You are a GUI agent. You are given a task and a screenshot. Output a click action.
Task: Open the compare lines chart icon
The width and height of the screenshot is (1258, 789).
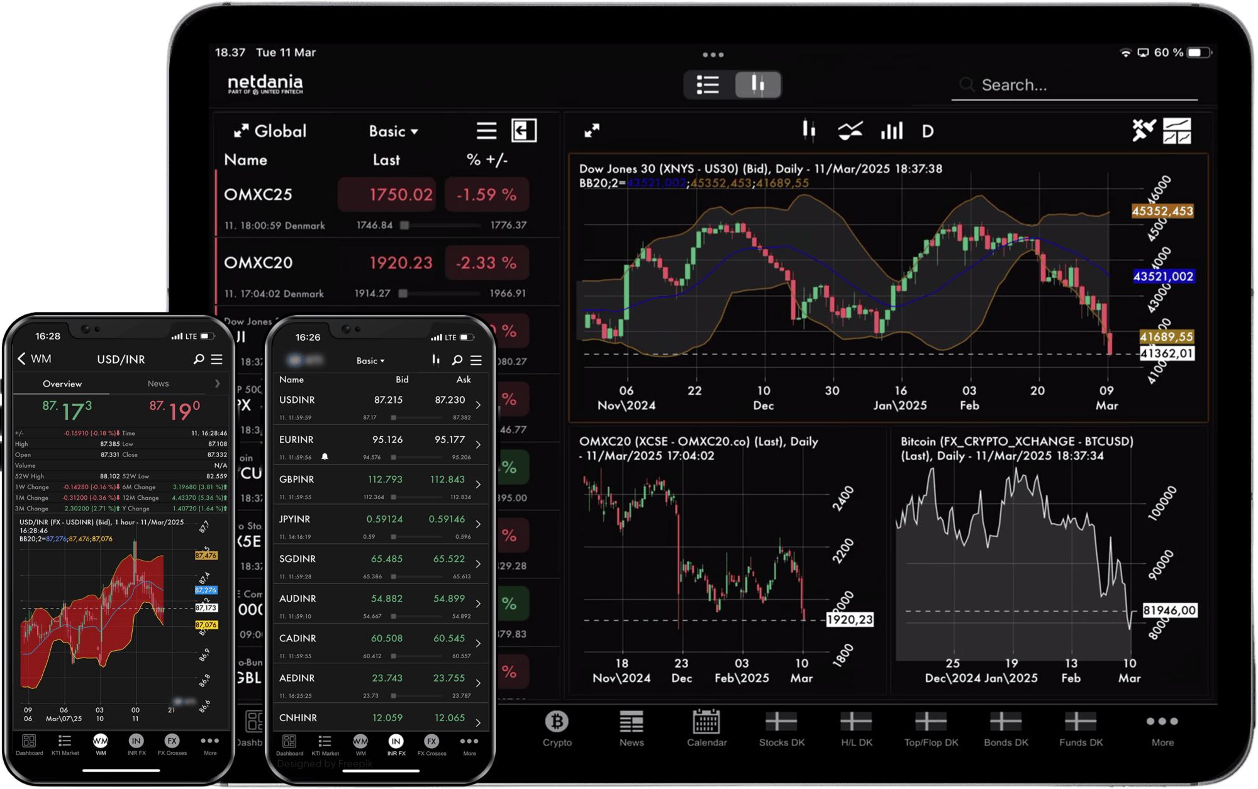click(850, 131)
